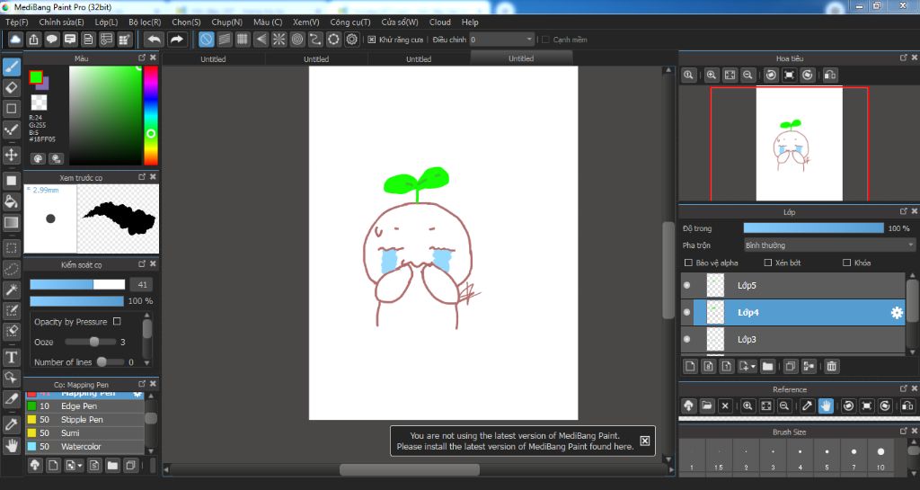Enable radial snap guide
The image size is (920, 490).
coord(279,40)
